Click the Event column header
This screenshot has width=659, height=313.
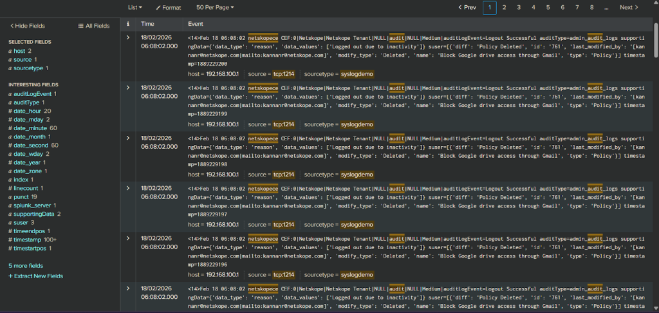[x=196, y=24]
